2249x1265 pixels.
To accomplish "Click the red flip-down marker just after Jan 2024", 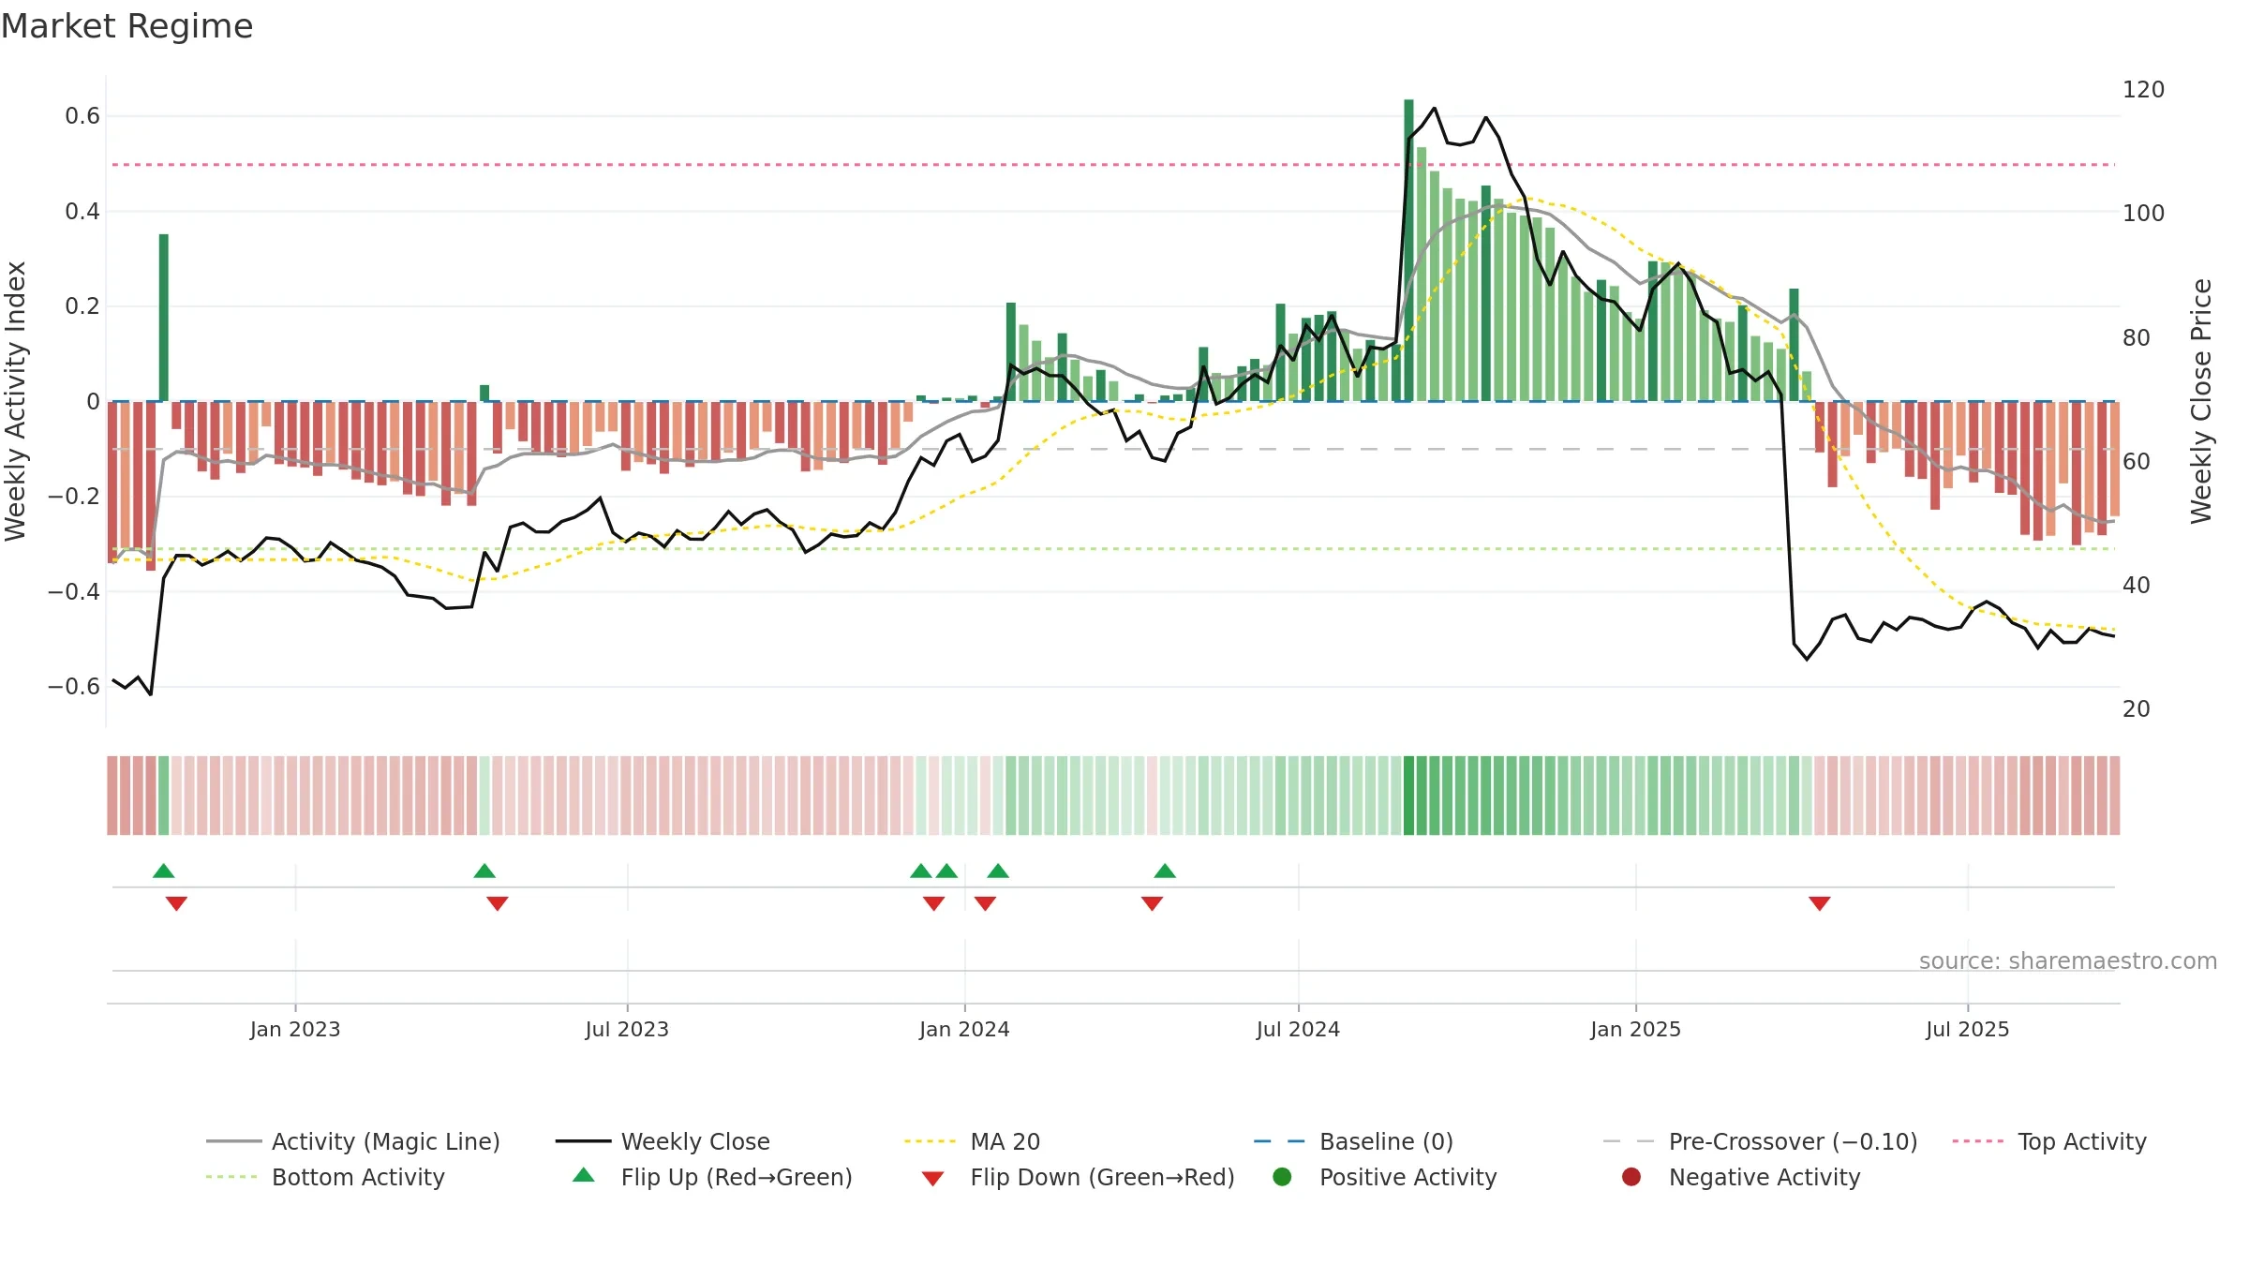I will (x=985, y=903).
